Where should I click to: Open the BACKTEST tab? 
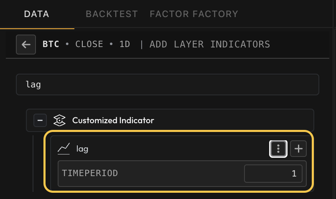tap(112, 14)
